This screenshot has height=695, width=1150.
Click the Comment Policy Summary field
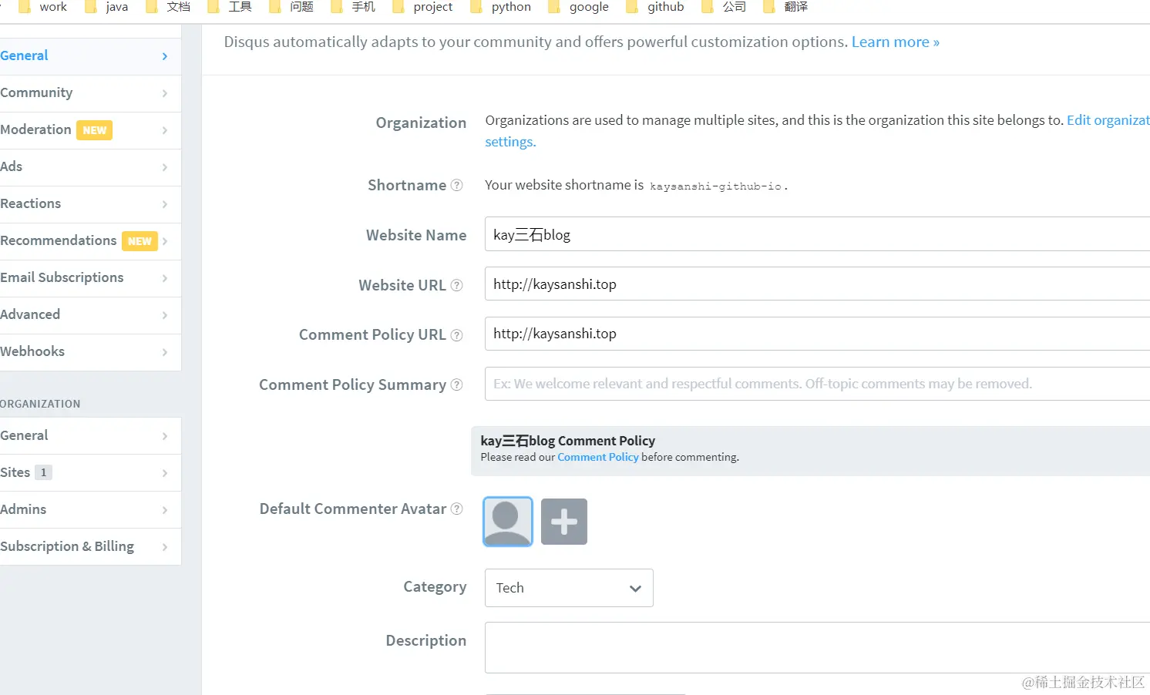point(817,384)
